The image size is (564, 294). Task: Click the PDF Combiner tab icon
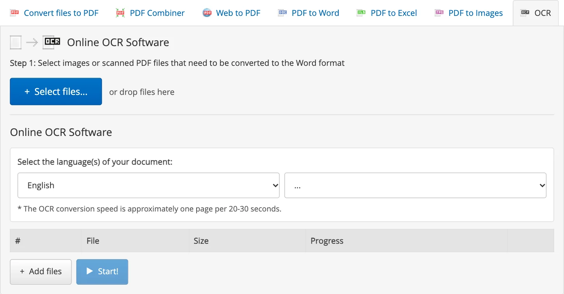coord(120,13)
